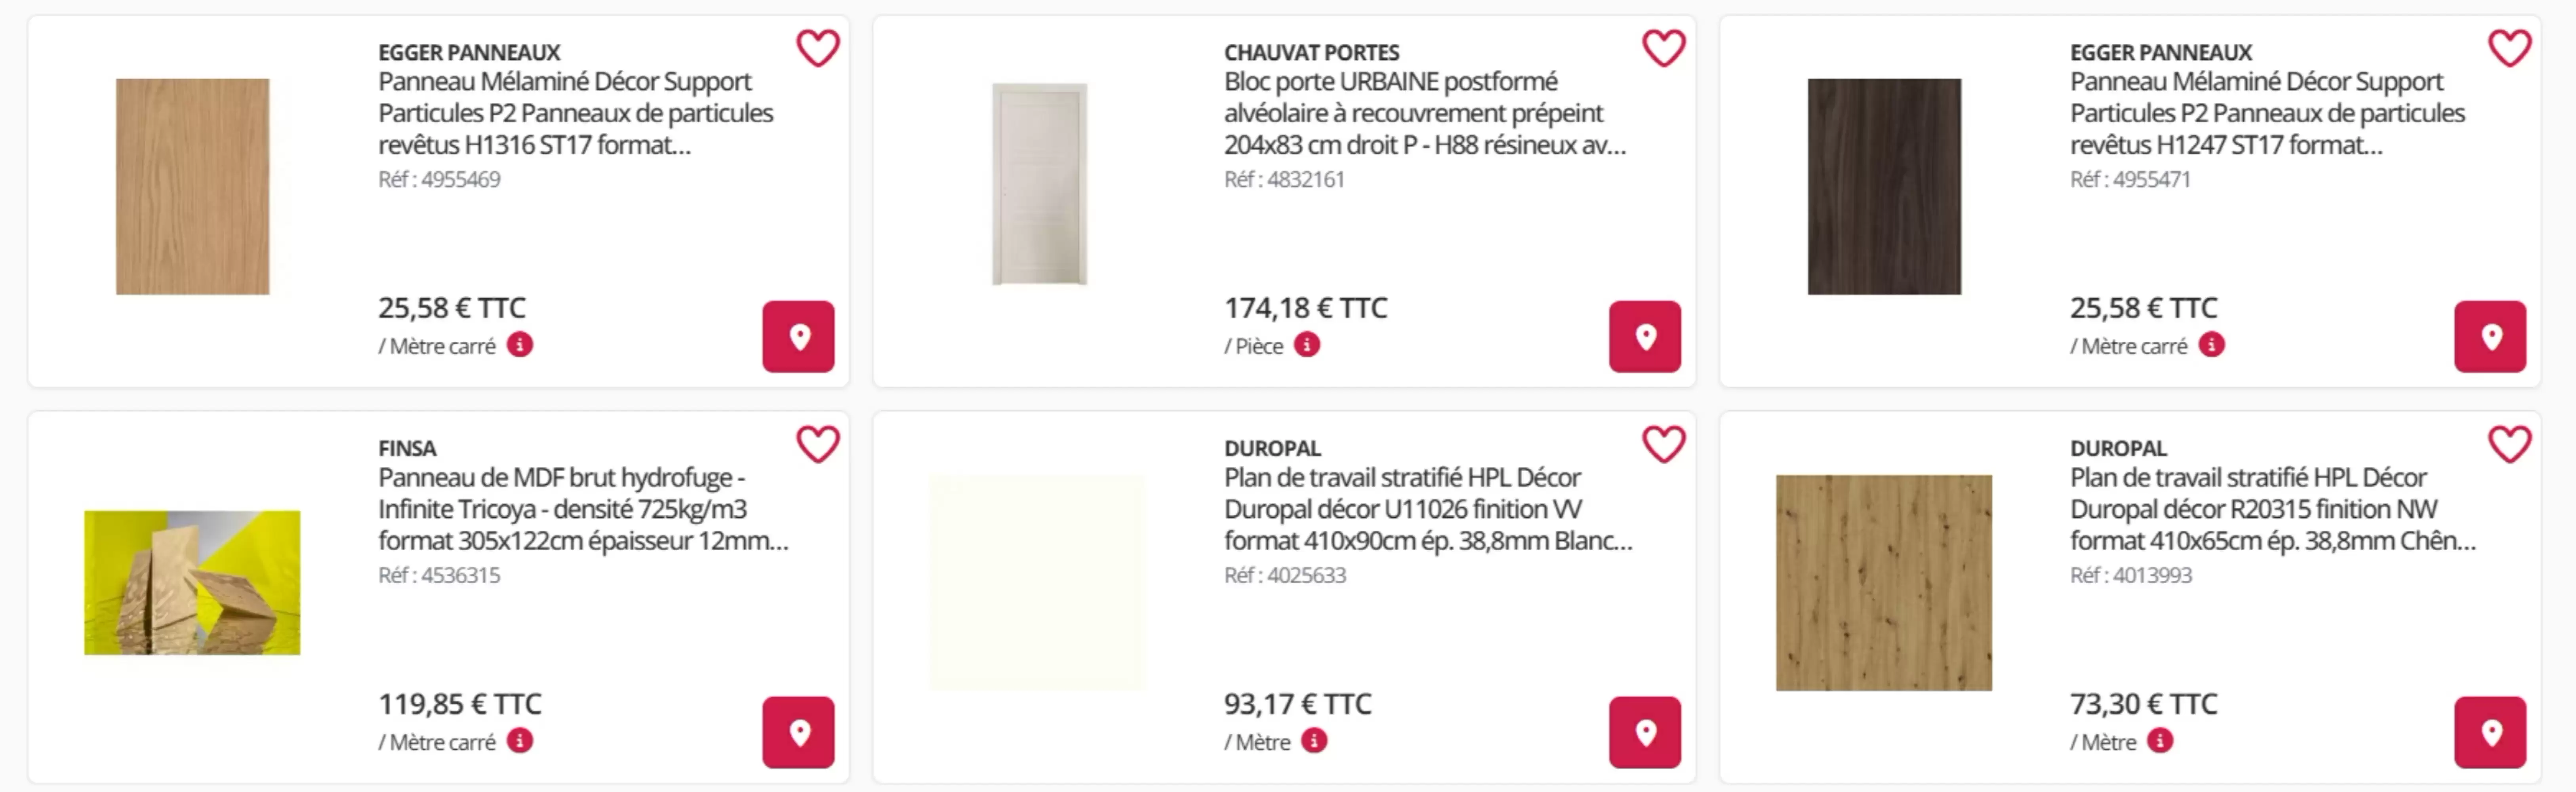The width and height of the screenshot is (2576, 792).
Task: Open Bloc porte URBAINE postformé product link
Action: tap(1425, 113)
